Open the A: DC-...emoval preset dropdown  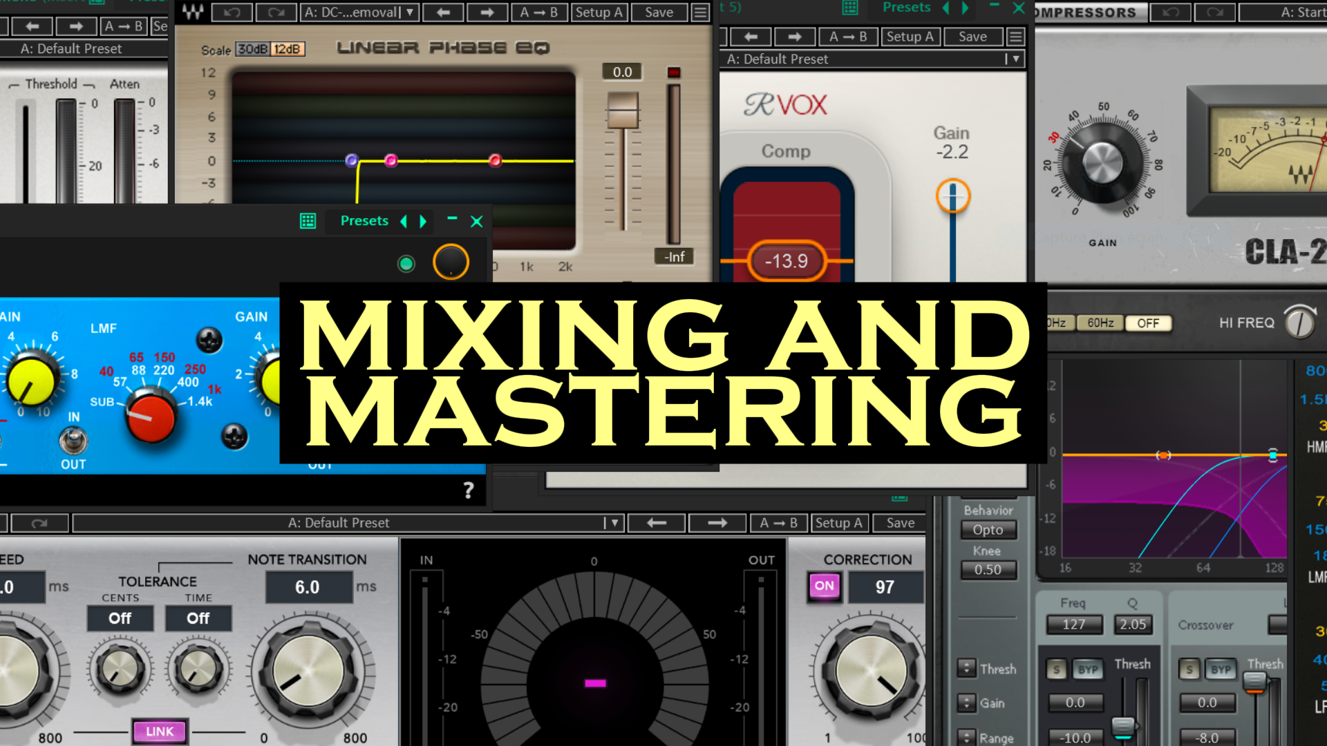tap(359, 12)
